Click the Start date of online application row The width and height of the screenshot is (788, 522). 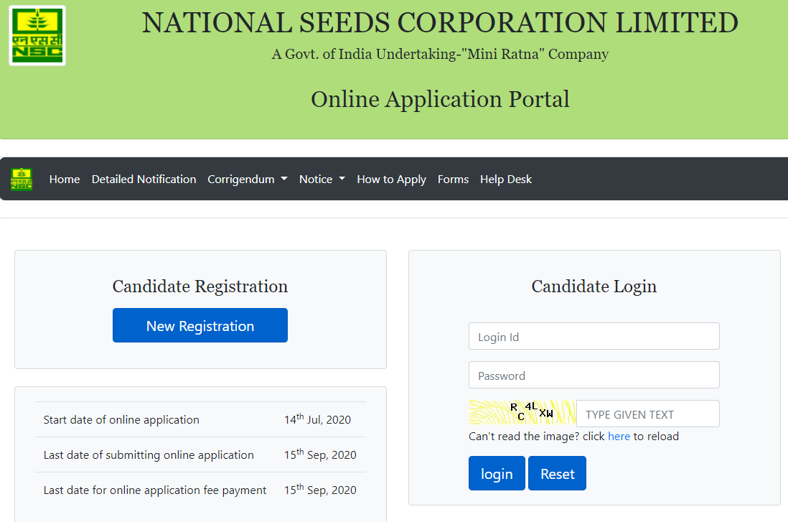tap(200, 419)
